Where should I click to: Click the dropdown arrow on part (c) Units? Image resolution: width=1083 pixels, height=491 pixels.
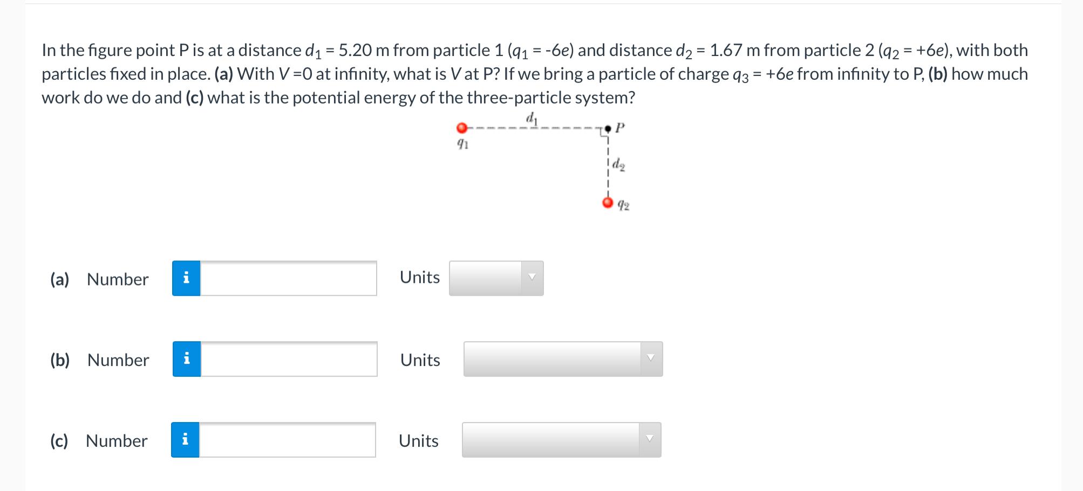point(651,438)
